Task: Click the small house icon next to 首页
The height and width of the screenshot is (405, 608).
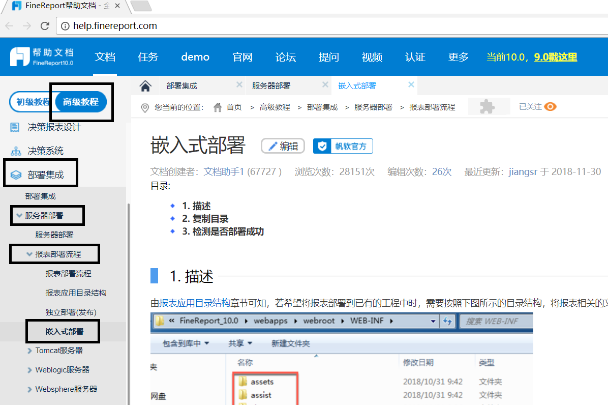Action: coord(218,107)
